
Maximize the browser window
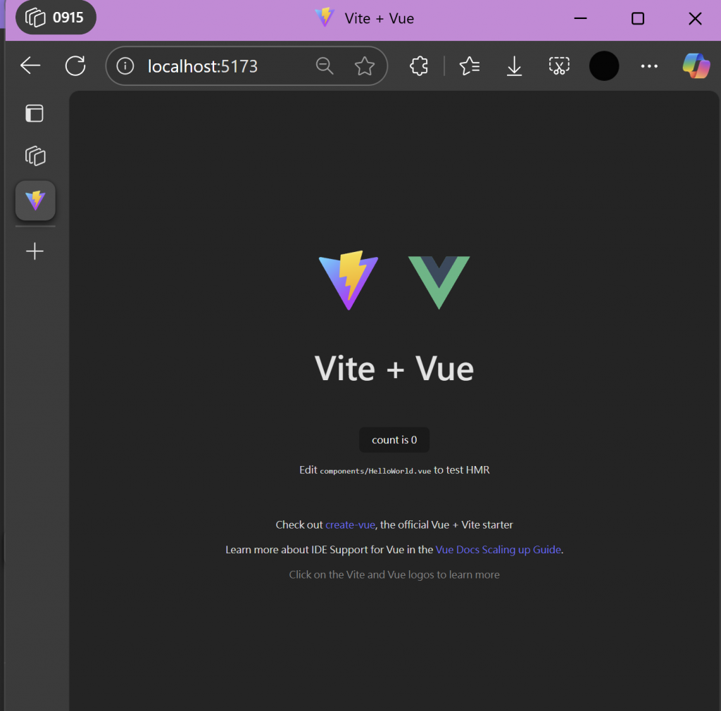point(638,18)
